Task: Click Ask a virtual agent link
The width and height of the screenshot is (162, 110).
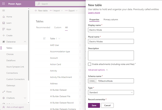Action: click(x=15, y=107)
